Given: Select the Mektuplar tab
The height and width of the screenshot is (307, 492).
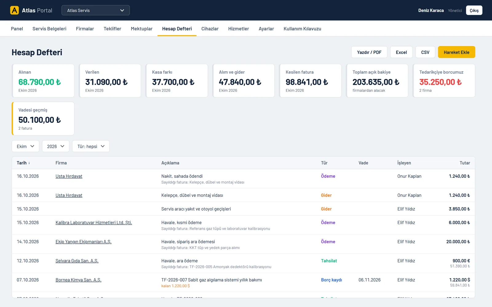Looking at the screenshot, I should coord(142,29).
